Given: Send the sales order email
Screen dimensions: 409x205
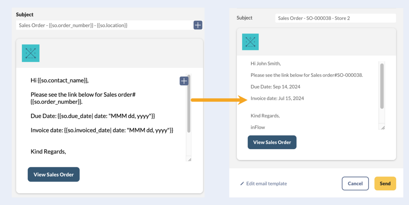Looking at the screenshot, I should point(385,184).
